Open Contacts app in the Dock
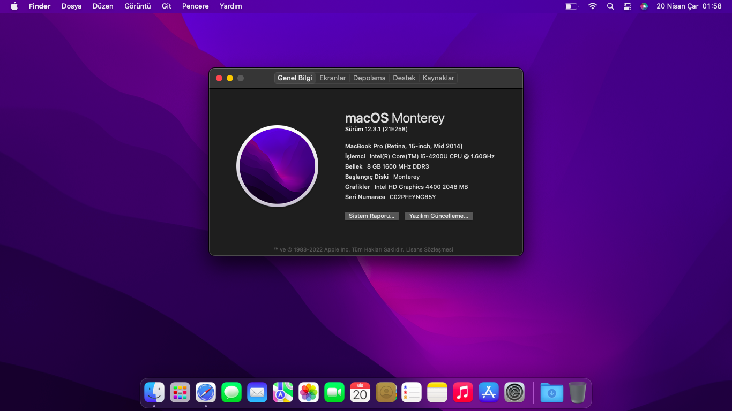The width and height of the screenshot is (732, 411). (386, 392)
